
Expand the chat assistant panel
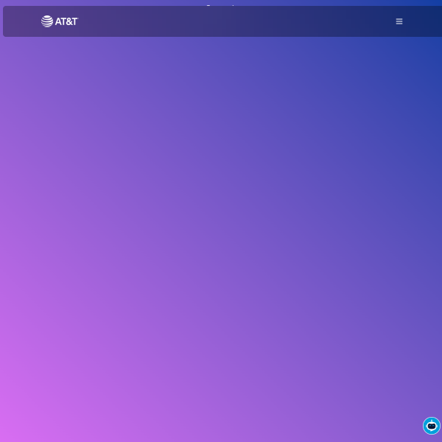click(432, 426)
